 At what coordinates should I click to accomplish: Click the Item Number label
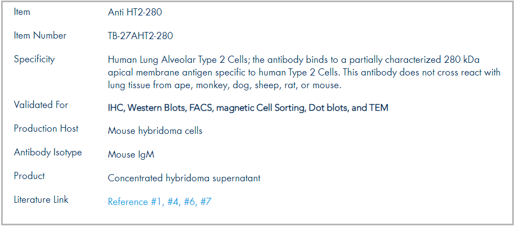pos(40,36)
